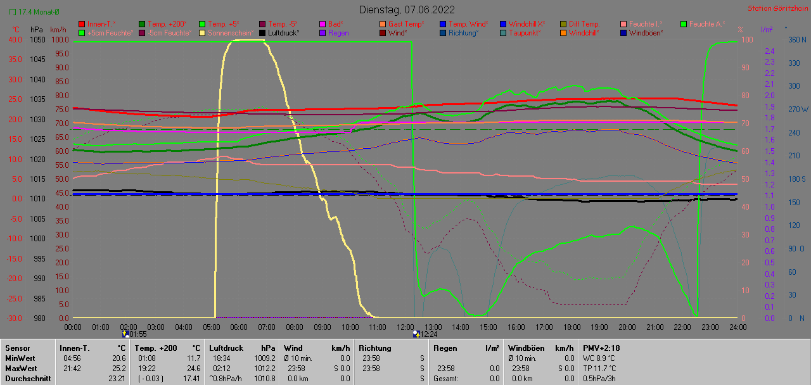Click the average pressure value '1010.8'
Image resolution: width=811 pixels, height=385 pixels.
click(x=265, y=379)
